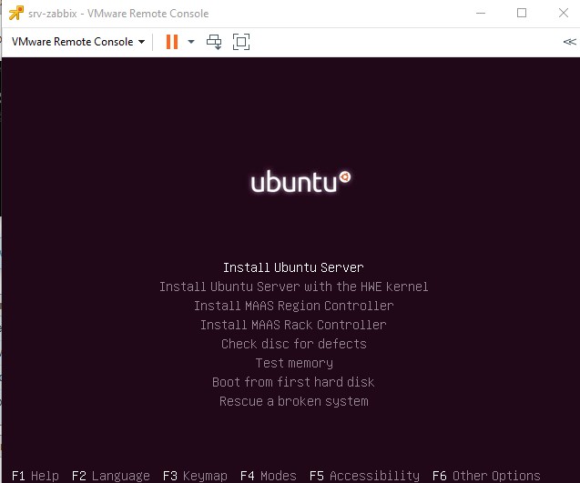Pause the virtual machine with the orange button
Screen dimensions: 580x483
(172, 42)
